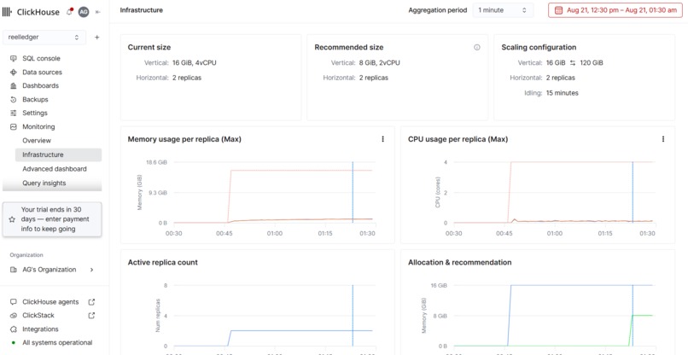Screen dimensions: 688x355
Task: Click "16 GiB, 4vCPU" current size value
Action: (x=195, y=63)
